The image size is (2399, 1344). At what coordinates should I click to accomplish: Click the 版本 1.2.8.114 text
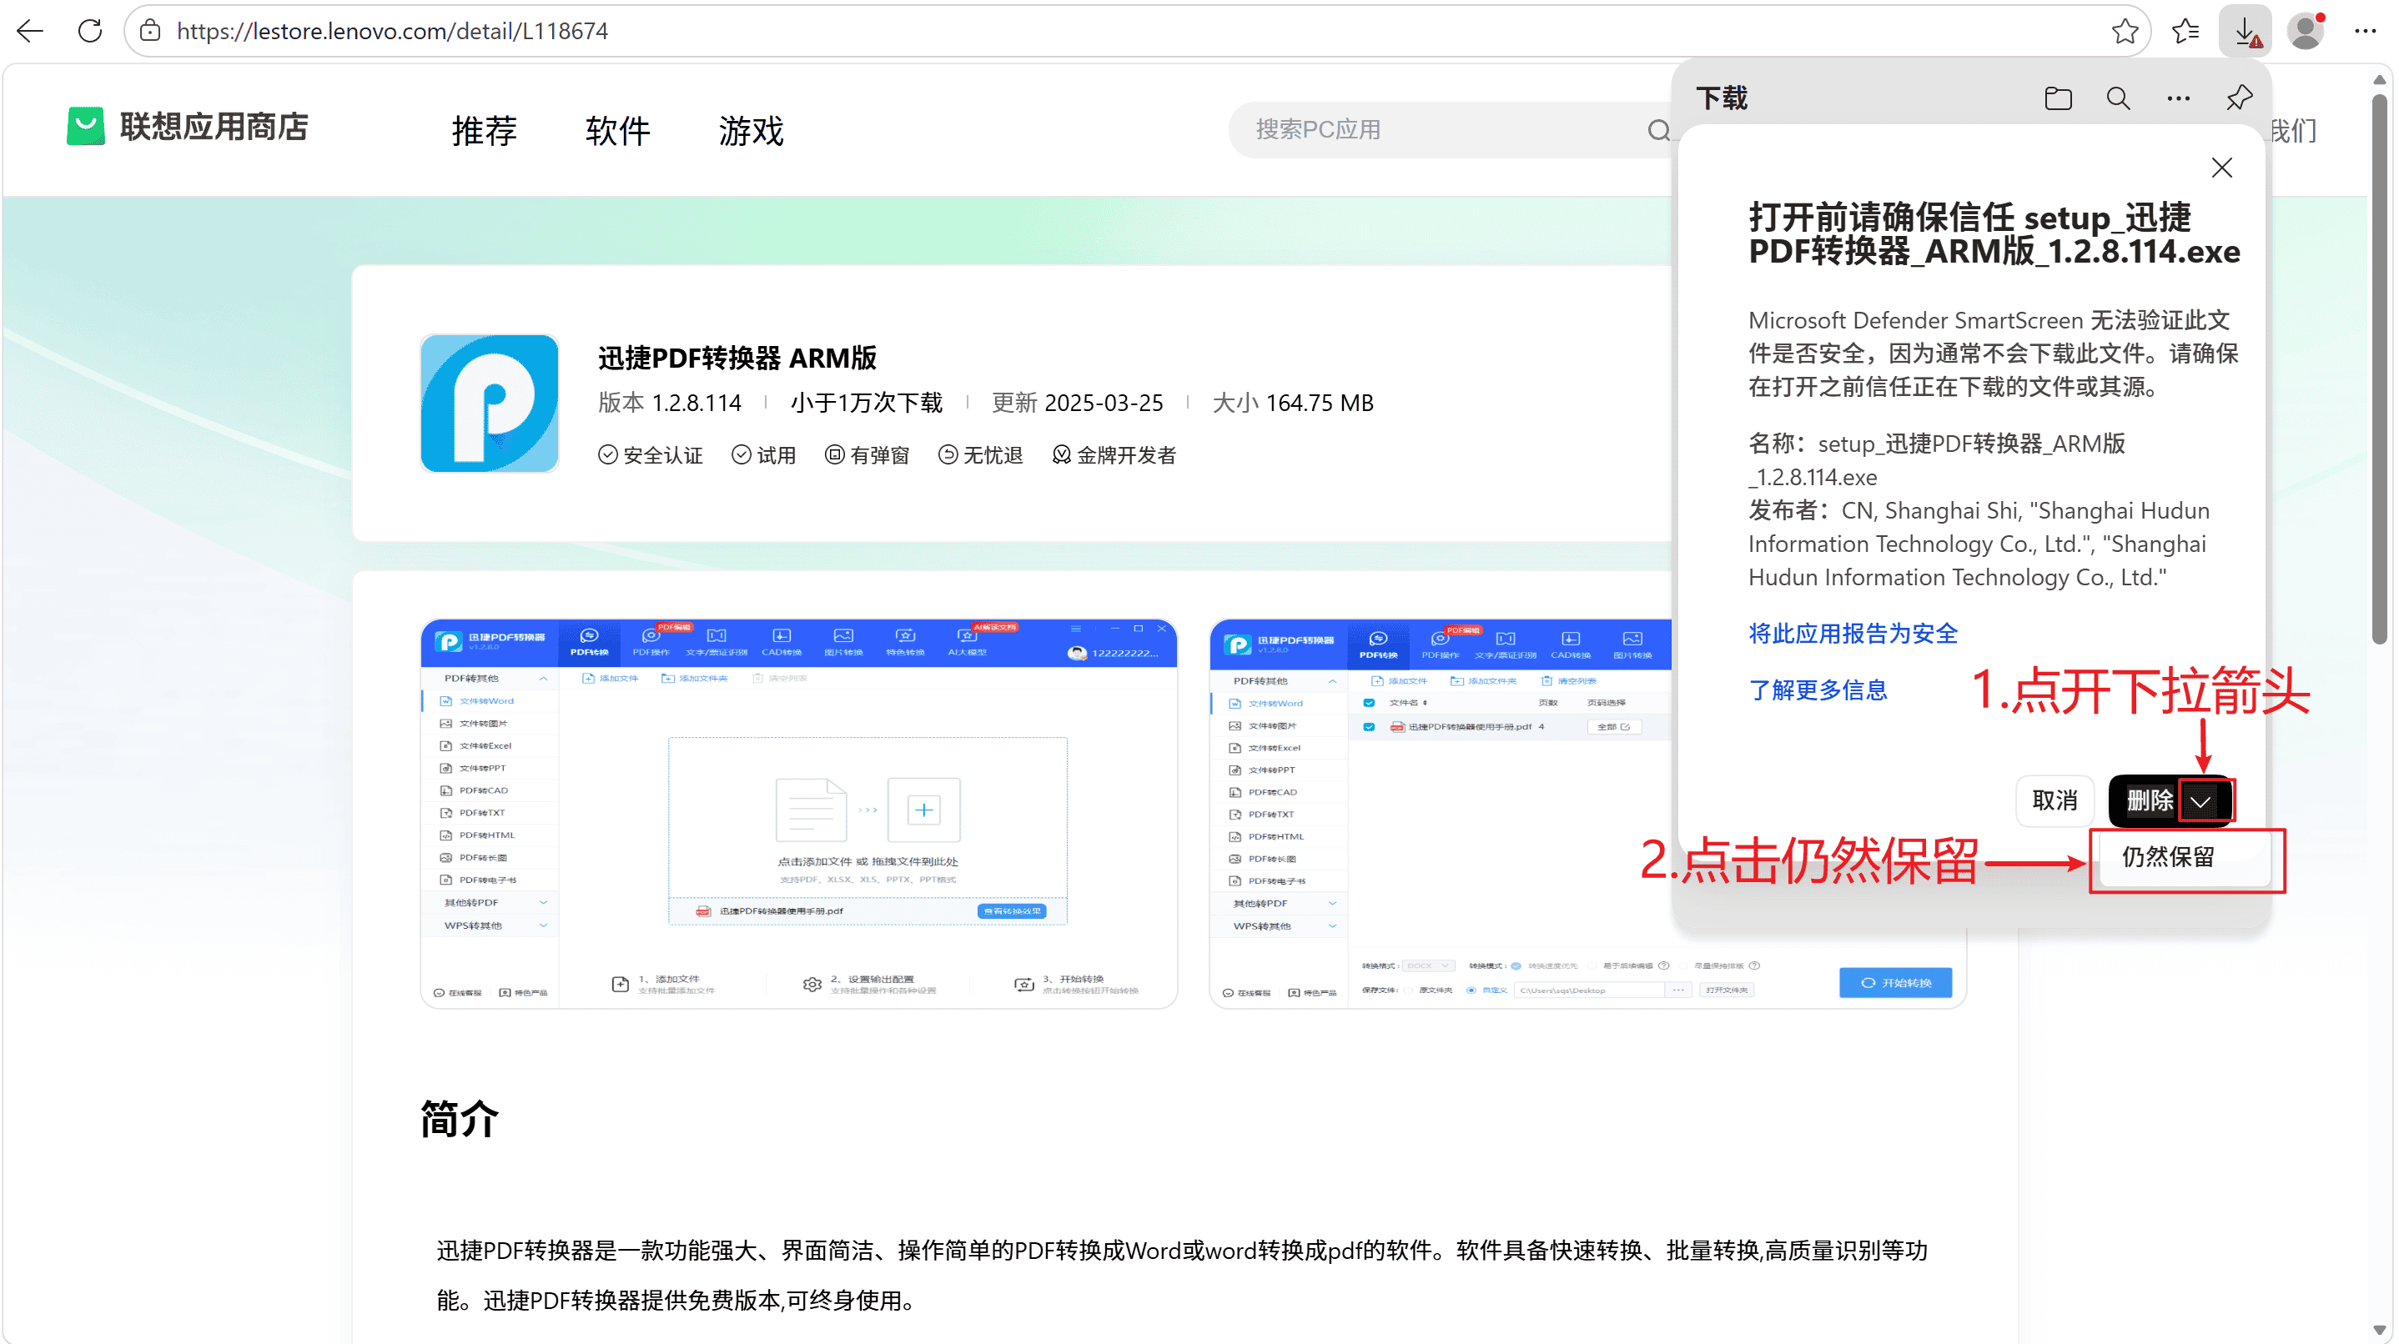[670, 403]
